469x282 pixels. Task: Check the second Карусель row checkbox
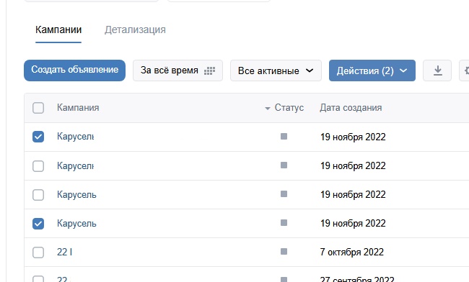pyautogui.click(x=38, y=165)
